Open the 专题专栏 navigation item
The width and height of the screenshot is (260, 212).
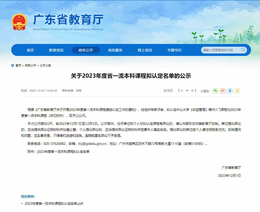coord(174,50)
